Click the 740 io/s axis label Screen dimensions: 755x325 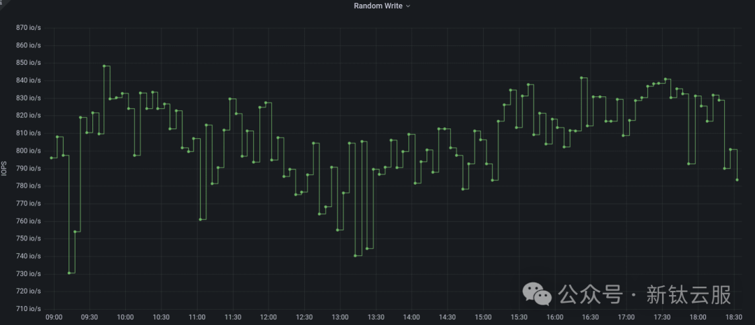click(x=29, y=257)
